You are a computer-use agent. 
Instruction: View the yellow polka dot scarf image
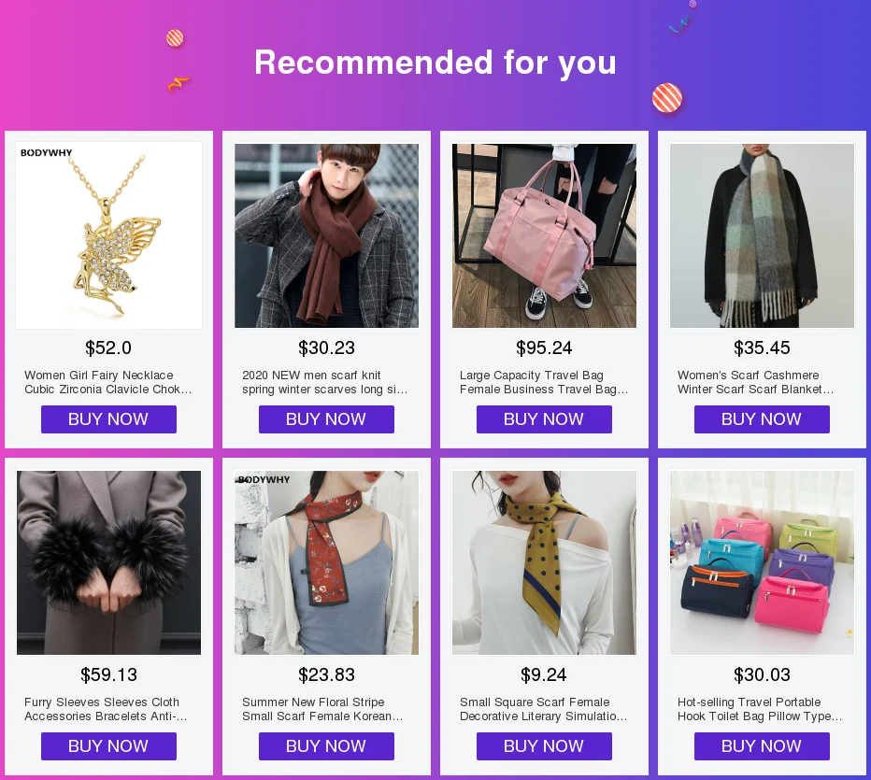[x=544, y=562]
